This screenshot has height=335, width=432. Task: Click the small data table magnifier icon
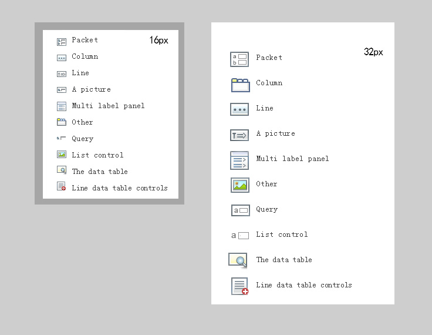pyautogui.click(x=62, y=170)
